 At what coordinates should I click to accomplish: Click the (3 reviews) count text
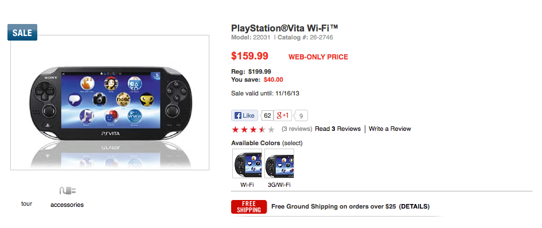click(297, 129)
